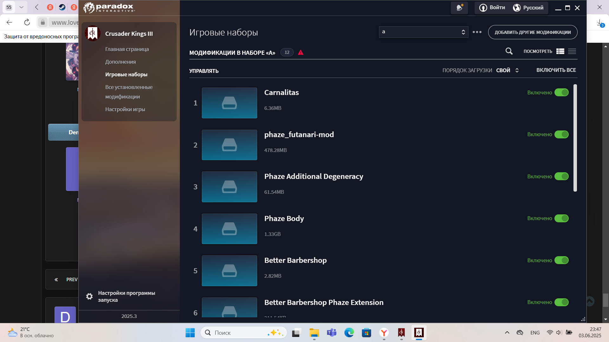Turn off the Phaze Body mod

tap(562, 218)
